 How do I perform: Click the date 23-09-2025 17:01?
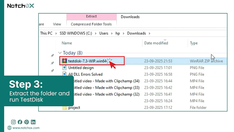pyautogui.click(x=158, y=68)
